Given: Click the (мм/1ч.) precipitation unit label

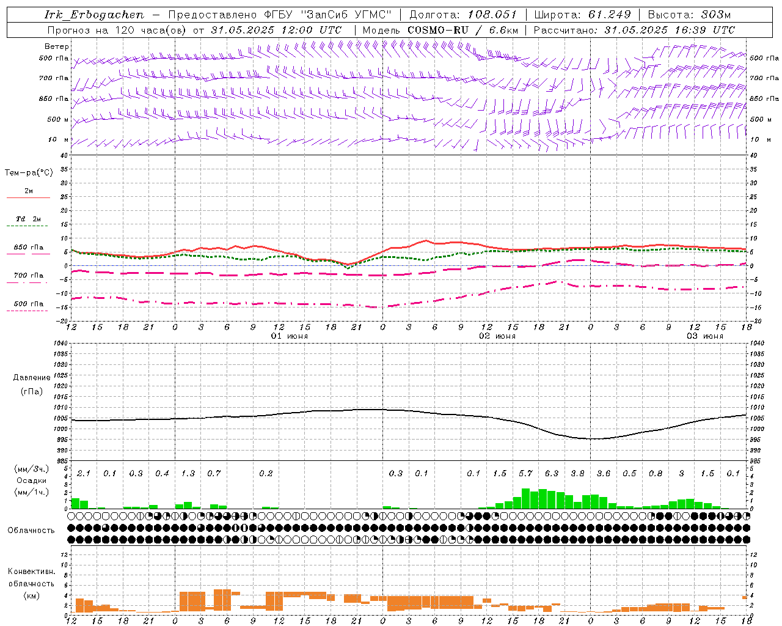Looking at the screenshot, I should pos(32,492).
